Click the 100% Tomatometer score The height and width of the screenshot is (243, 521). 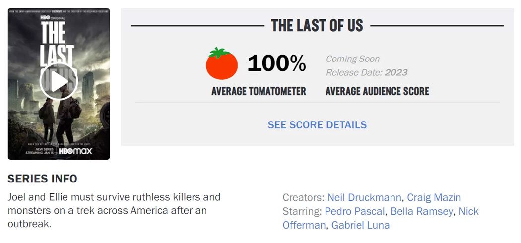[276, 63]
